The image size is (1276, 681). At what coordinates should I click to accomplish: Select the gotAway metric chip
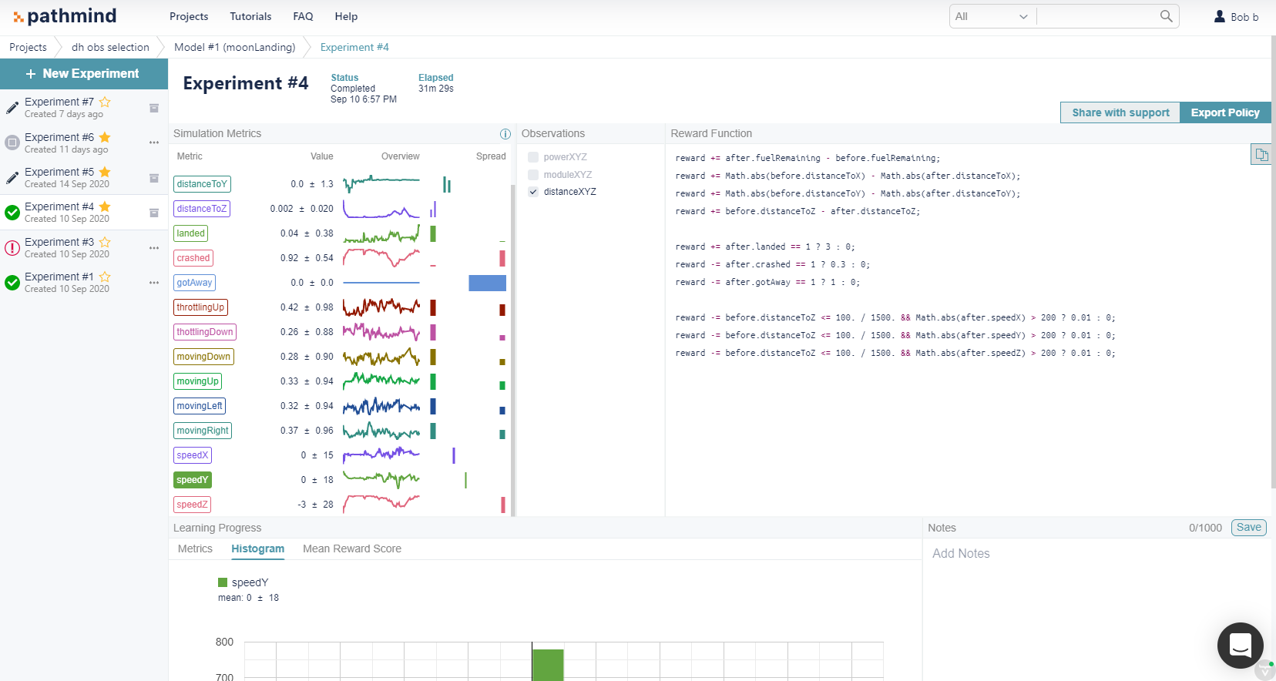point(194,283)
